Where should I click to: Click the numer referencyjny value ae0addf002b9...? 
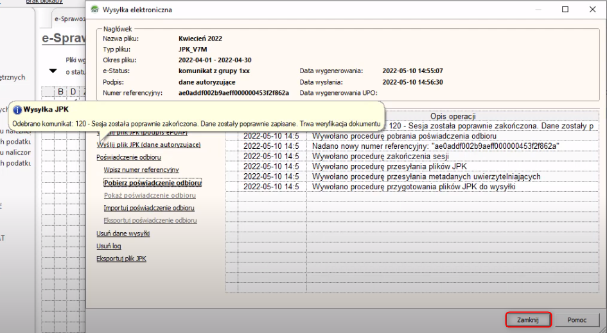[x=233, y=93]
